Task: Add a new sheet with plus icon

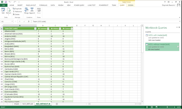Action: click(x=57, y=104)
